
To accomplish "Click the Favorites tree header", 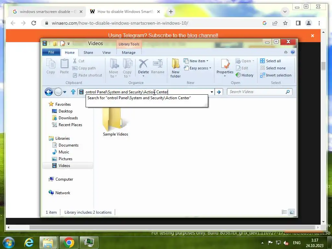I will click(60, 104).
